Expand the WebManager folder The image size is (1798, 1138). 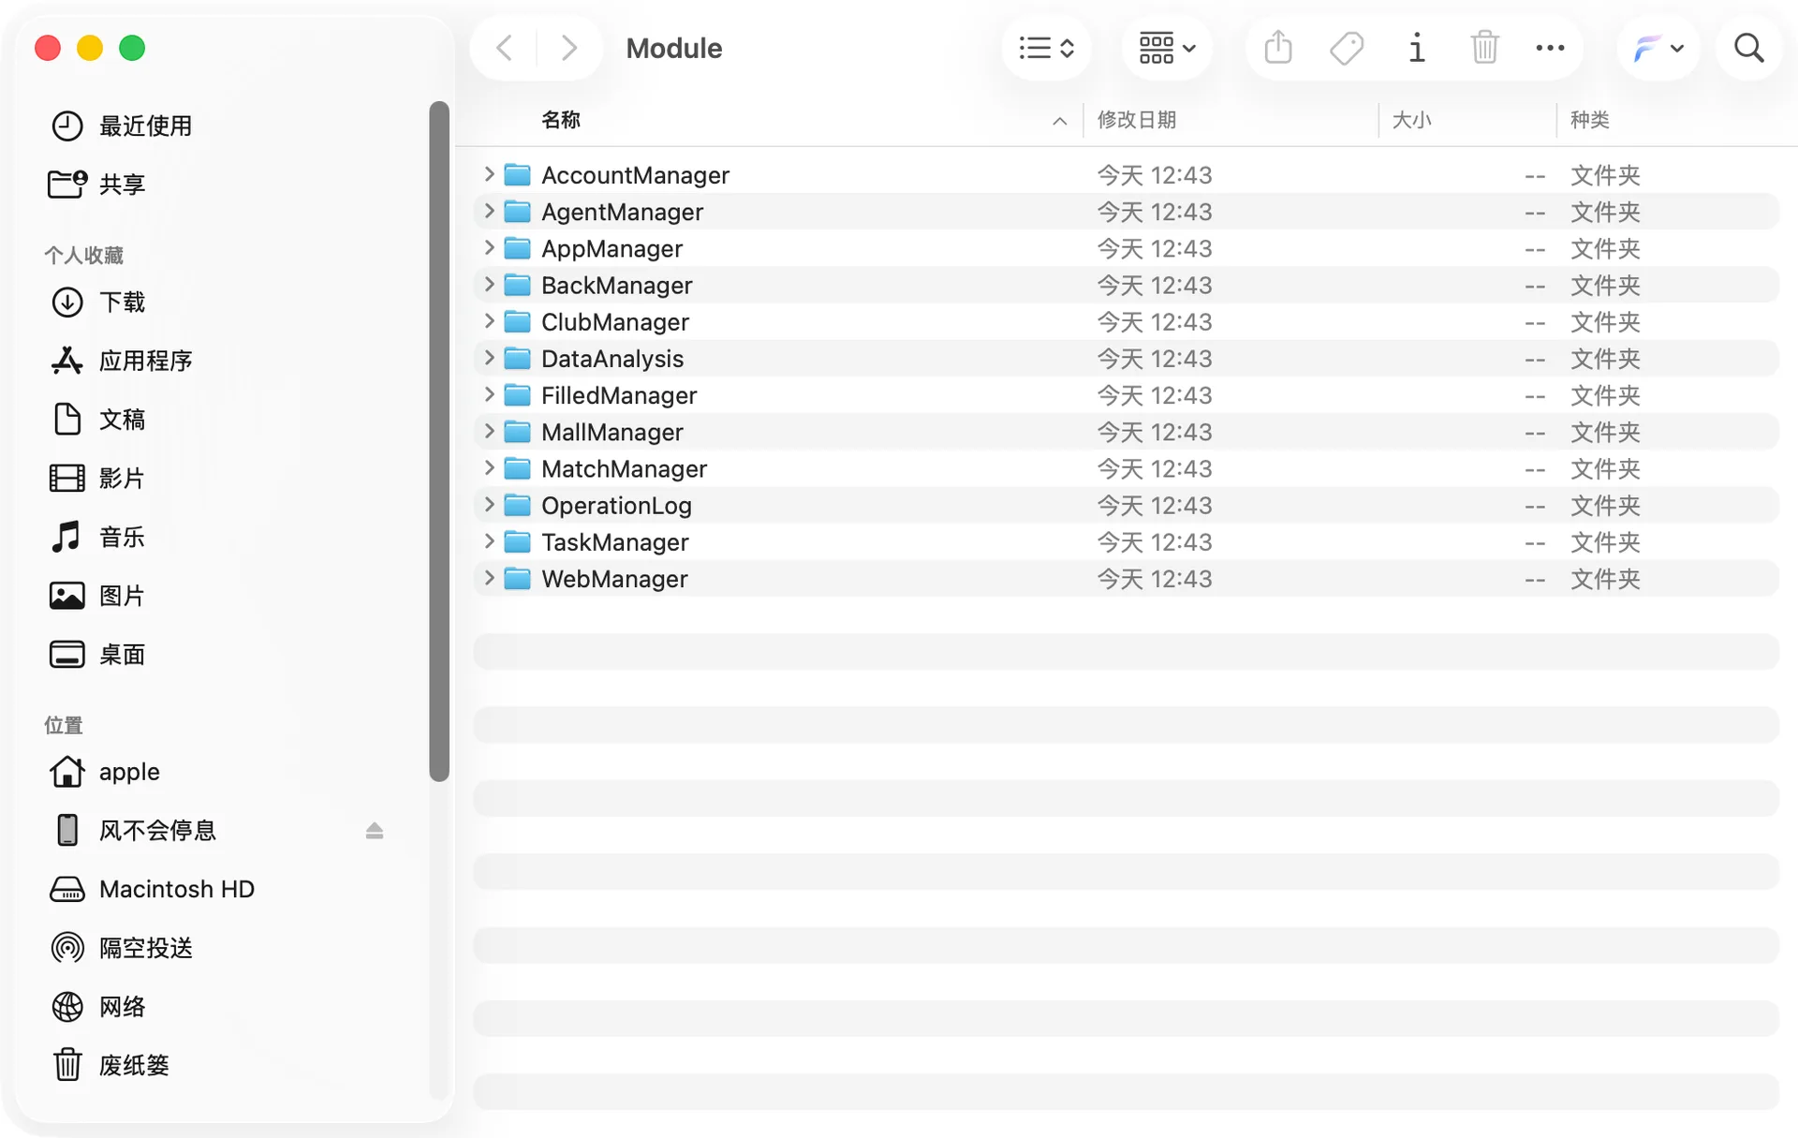(489, 578)
